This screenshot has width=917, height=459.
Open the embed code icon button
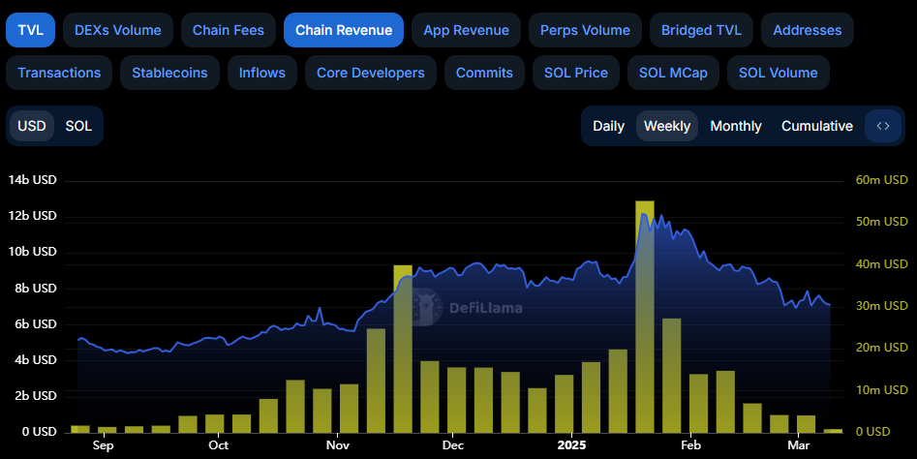click(x=883, y=126)
